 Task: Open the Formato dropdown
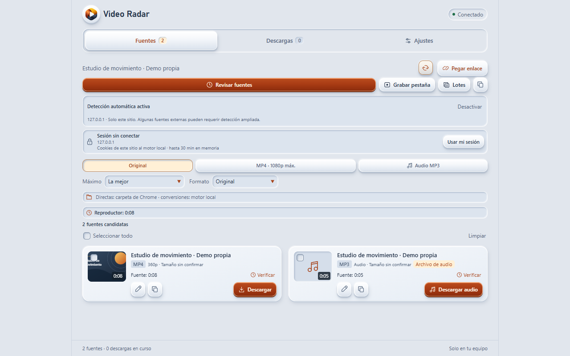click(245, 182)
